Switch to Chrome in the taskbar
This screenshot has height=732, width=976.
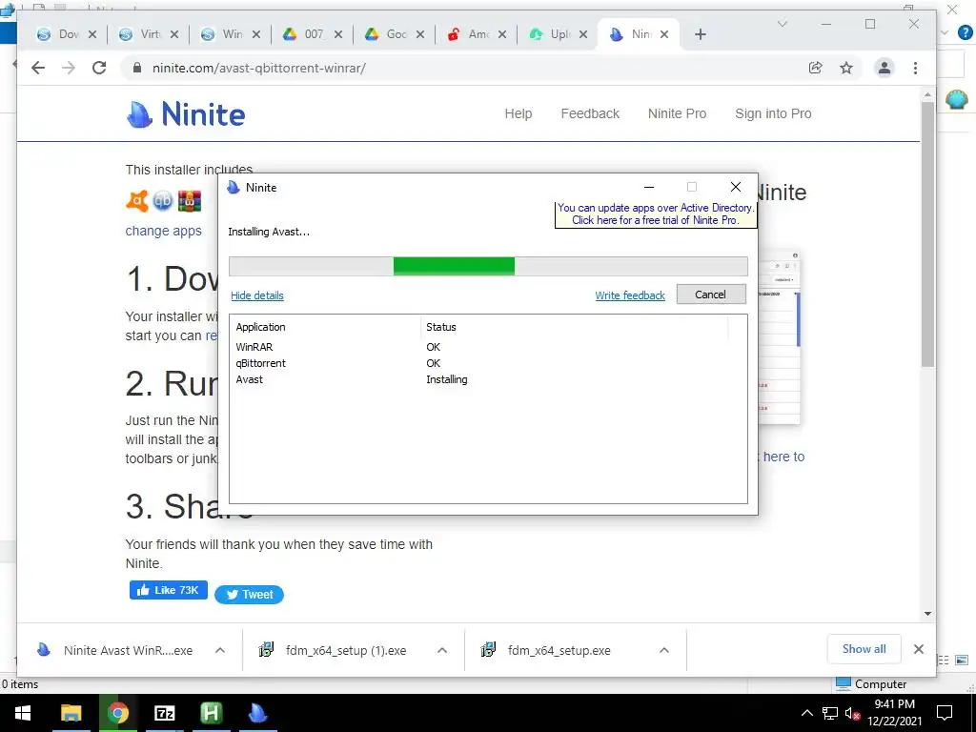click(x=117, y=713)
